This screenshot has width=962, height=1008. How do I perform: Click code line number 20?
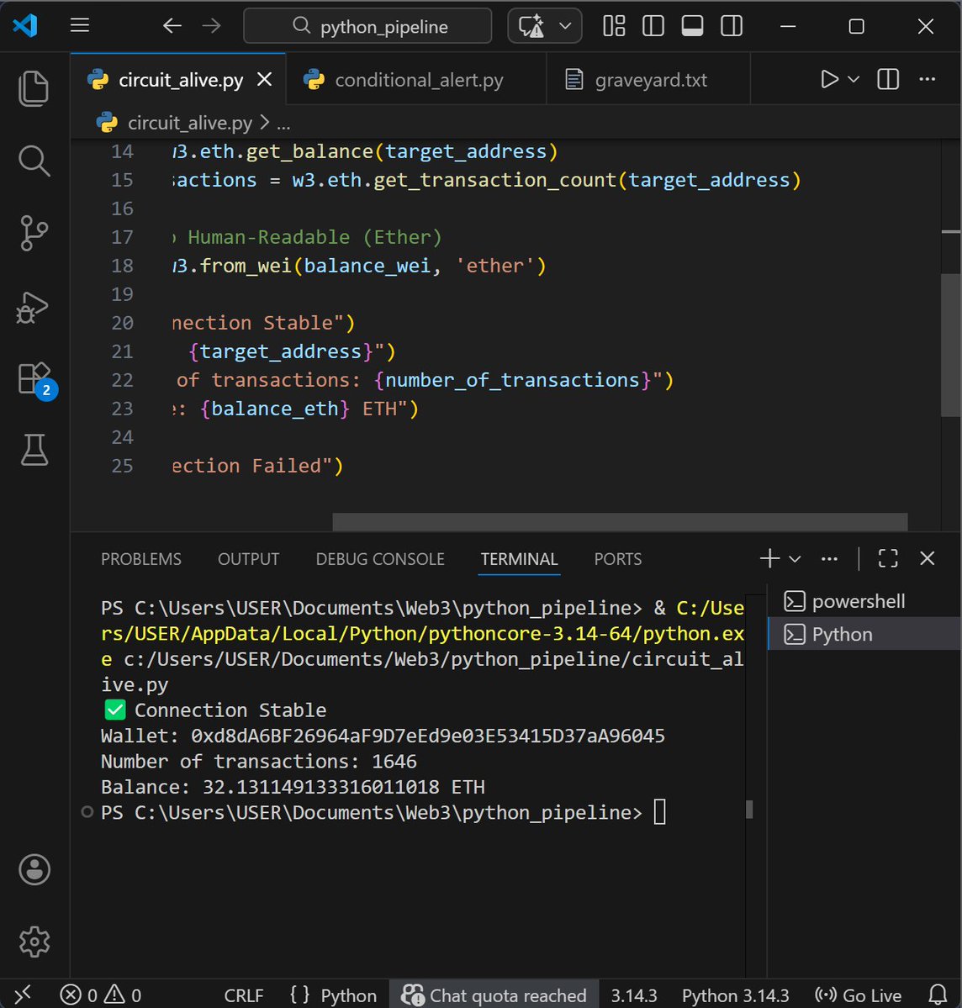pos(122,323)
